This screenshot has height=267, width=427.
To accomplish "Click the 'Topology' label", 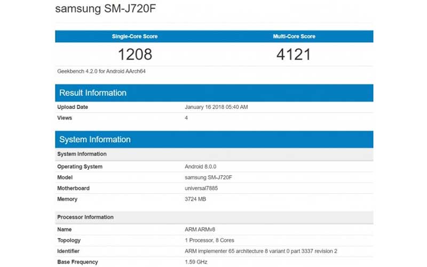I will (x=69, y=241).
